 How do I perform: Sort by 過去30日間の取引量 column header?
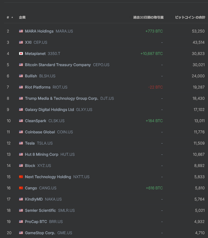pyautogui.click(x=148, y=17)
